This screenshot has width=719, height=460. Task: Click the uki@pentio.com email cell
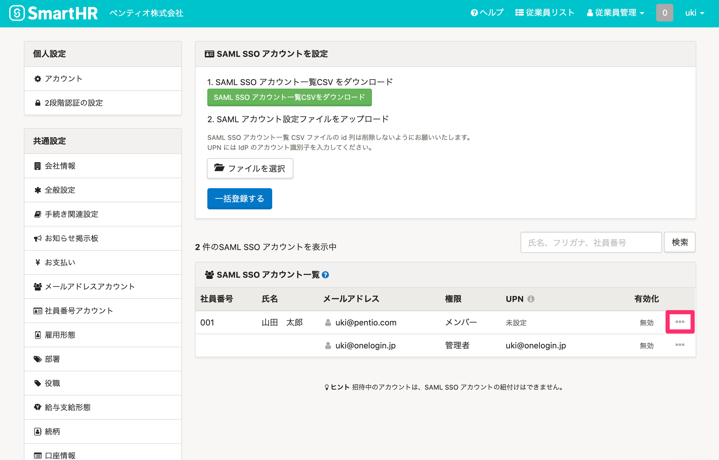pos(366,322)
